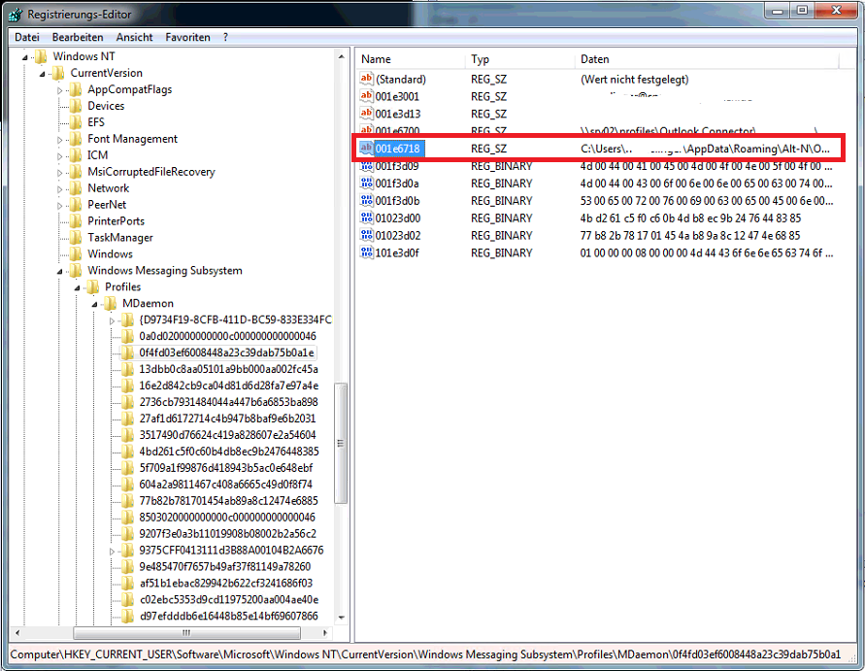The width and height of the screenshot is (865, 671).
Task: Select the 13dbb0c8aa05101a9bb000aa002fc45a key
Action: 228,370
